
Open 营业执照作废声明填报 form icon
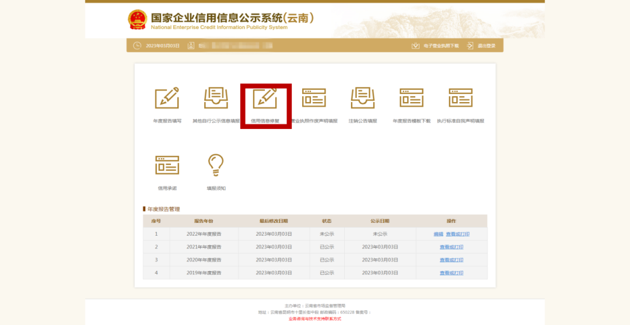(314, 98)
